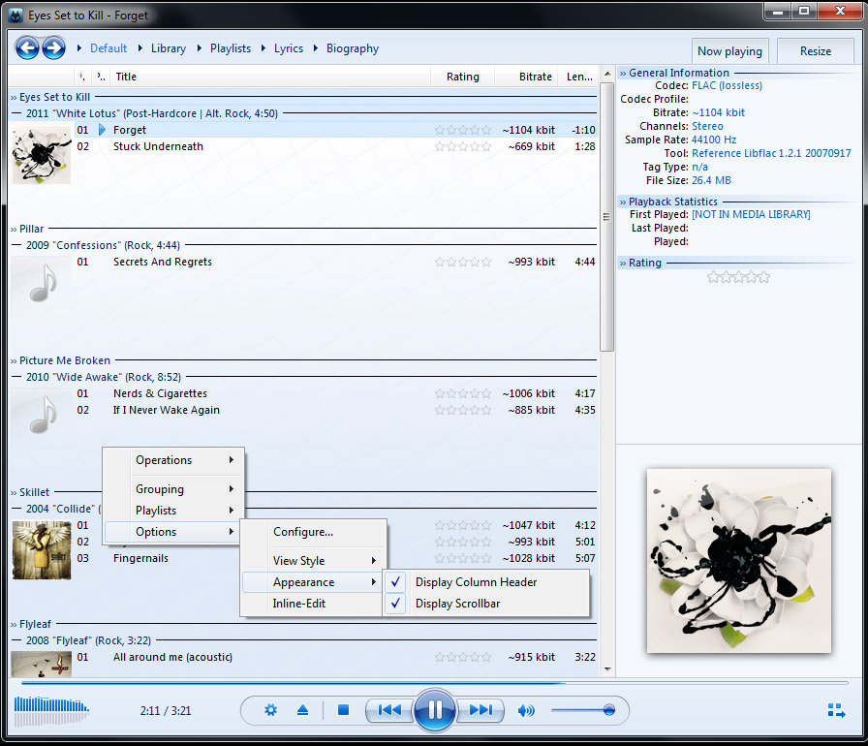Skip to the previous track
868x746 pixels.
(389, 710)
